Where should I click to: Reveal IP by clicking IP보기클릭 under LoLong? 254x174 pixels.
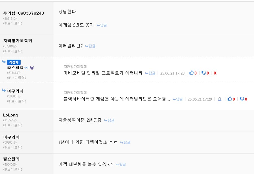pyautogui.click(x=12, y=125)
